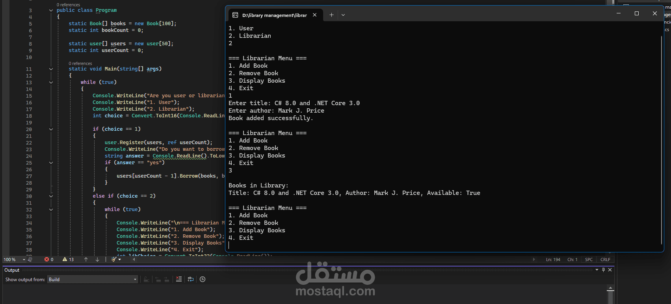Click the Output panel title
The width and height of the screenshot is (671, 304).
12,270
